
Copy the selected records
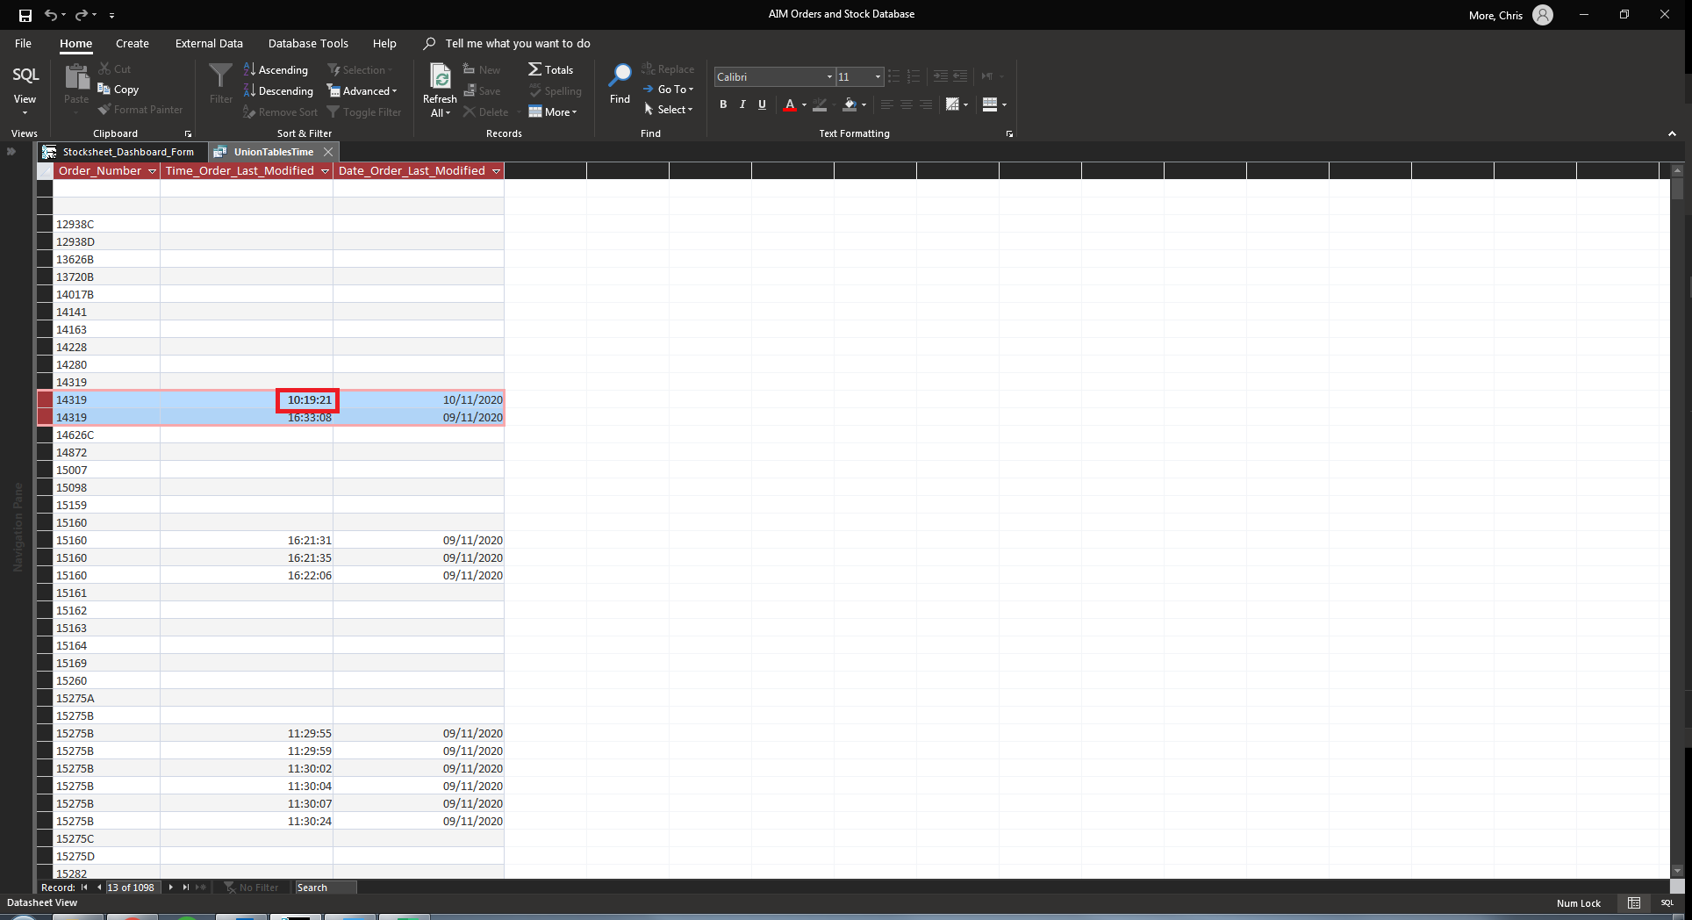point(118,90)
